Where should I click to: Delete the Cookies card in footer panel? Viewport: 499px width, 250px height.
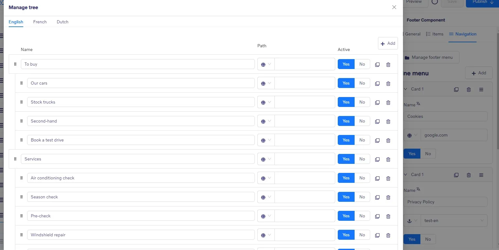[x=469, y=90]
